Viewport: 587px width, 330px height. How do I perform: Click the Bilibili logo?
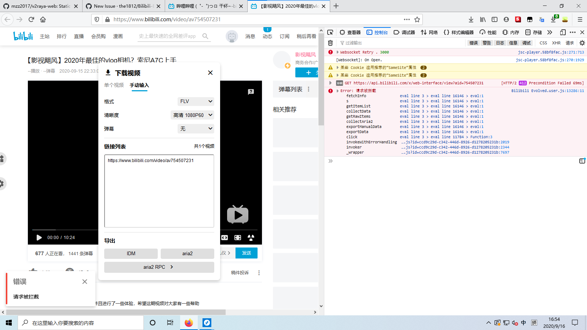[x=23, y=36]
